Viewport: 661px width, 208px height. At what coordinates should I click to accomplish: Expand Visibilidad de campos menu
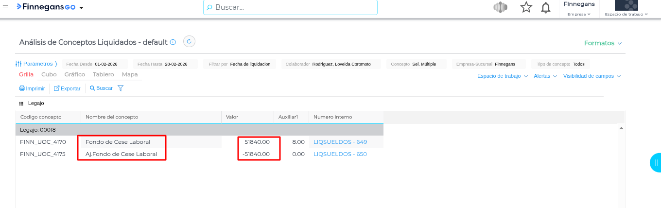click(x=591, y=76)
